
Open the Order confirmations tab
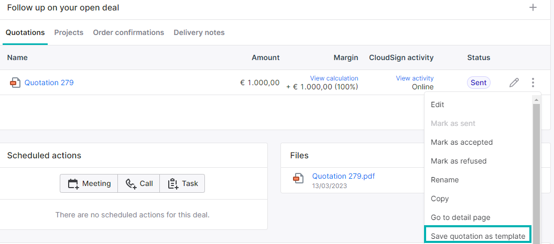pyautogui.click(x=128, y=32)
